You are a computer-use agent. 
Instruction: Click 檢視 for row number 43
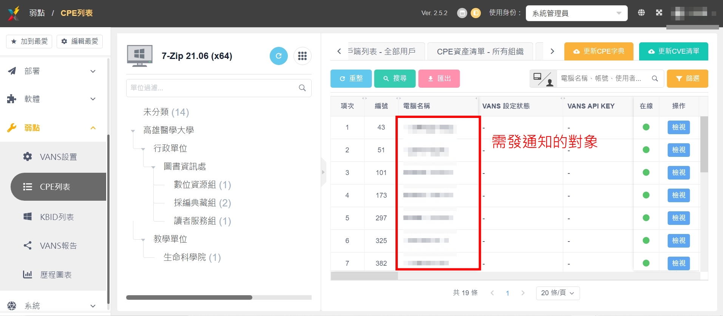point(679,127)
